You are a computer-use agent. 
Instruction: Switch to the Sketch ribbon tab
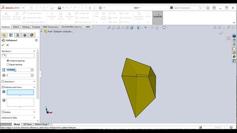click(16, 27)
